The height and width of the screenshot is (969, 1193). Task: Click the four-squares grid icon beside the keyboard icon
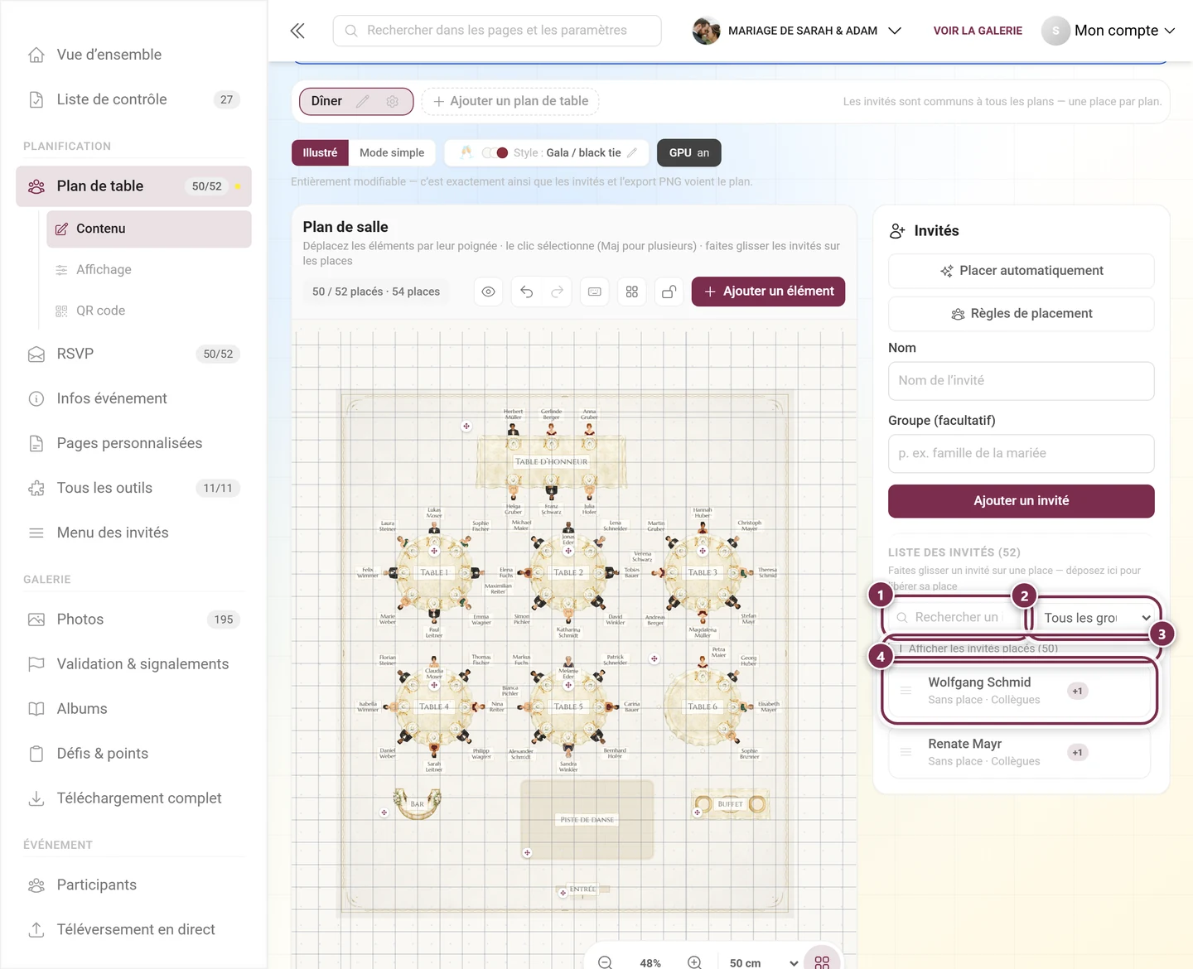pos(632,292)
